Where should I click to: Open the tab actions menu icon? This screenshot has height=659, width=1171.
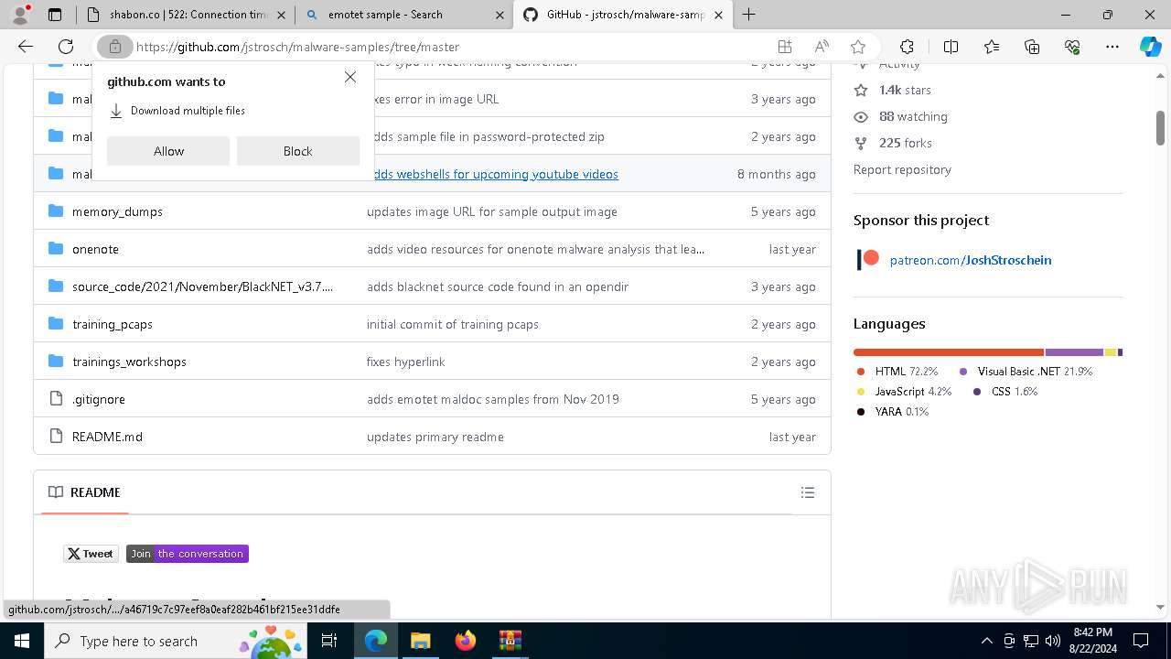(x=55, y=15)
